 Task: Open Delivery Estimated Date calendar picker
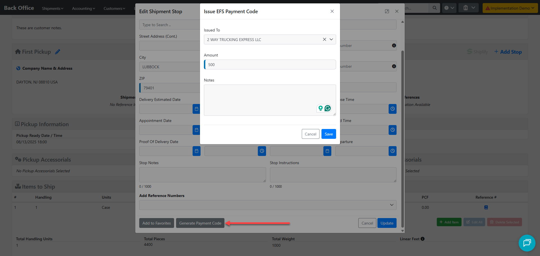pos(197,109)
